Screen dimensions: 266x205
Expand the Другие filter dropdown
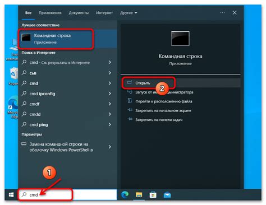coord(129,13)
